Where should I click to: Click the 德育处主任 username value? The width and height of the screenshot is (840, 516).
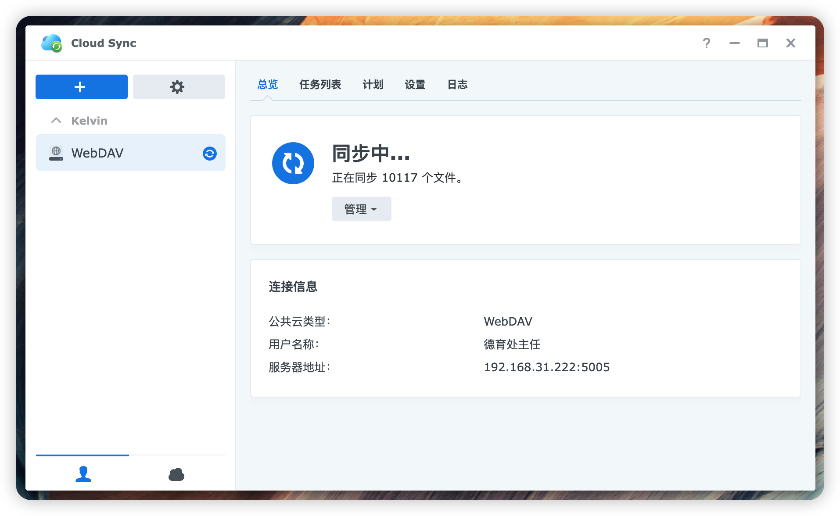pos(512,344)
